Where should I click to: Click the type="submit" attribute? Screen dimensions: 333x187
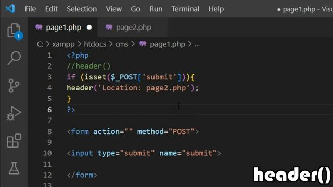click(126, 153)
